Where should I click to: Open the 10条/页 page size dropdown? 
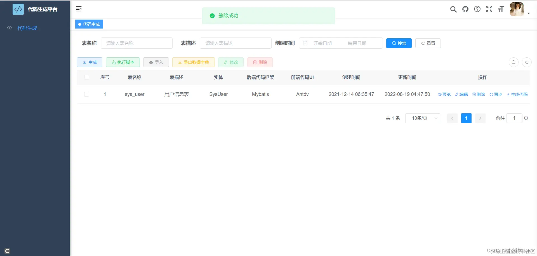pyautogui.click(x=423, y=118)
